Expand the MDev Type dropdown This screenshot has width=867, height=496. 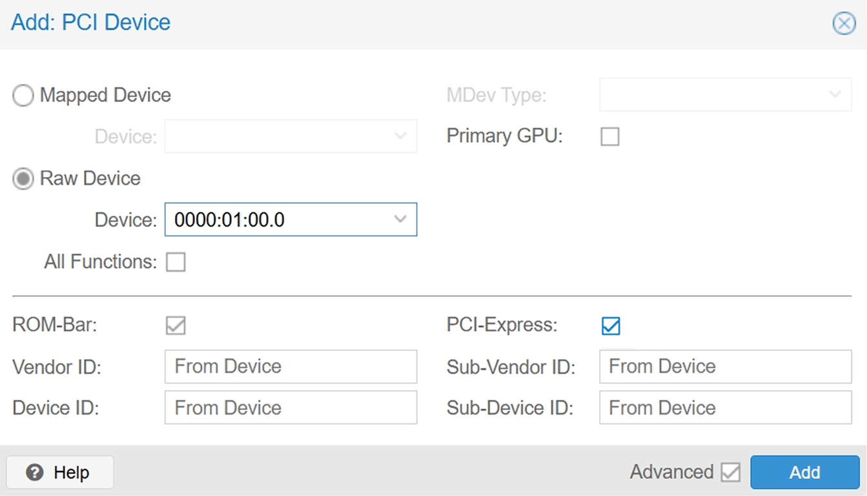click(x=835, y=95)
